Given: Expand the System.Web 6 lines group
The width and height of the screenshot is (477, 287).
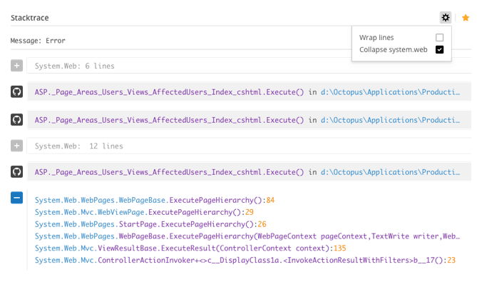Looking at the screenshot, I should pyautogui.click(x=16, y=66).
